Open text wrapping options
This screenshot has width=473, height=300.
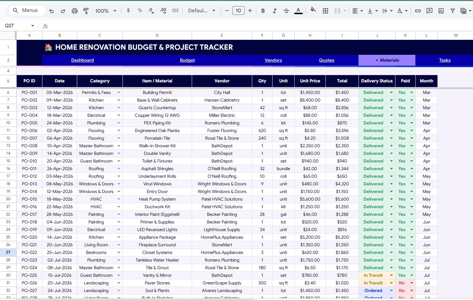pyautogui.click(x=387, y=11)
